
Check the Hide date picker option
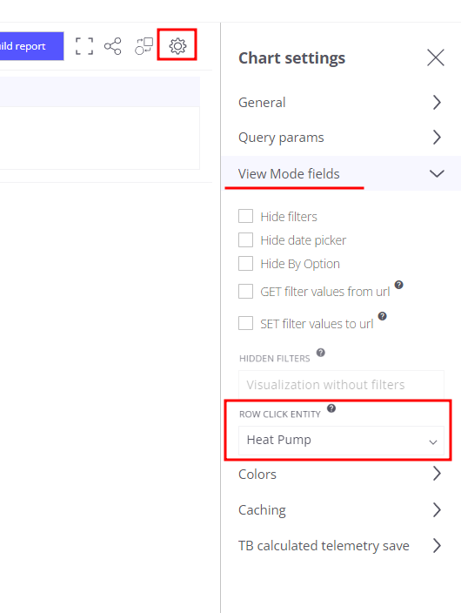pos(245,239)
